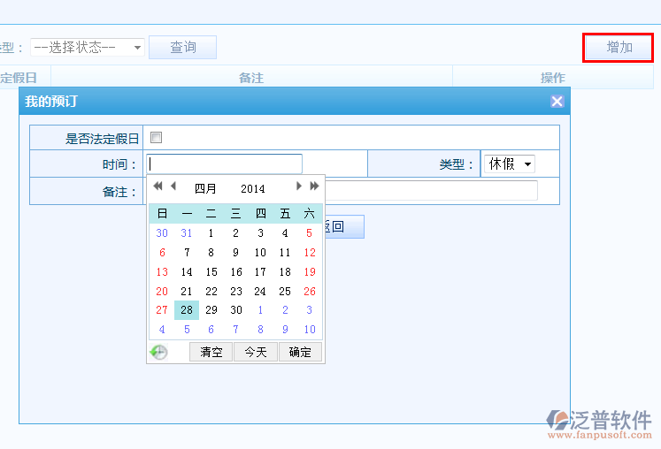This screenshot has width=661, height=449.
Task: Pick April 22 in calendar
Action: (x=211, y=292)
